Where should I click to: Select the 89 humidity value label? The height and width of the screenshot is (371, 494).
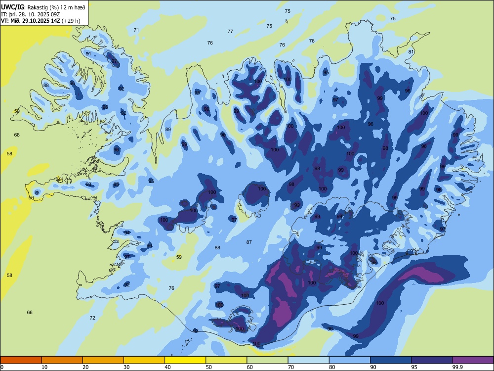pyautogui.click(x=168, y=129)
